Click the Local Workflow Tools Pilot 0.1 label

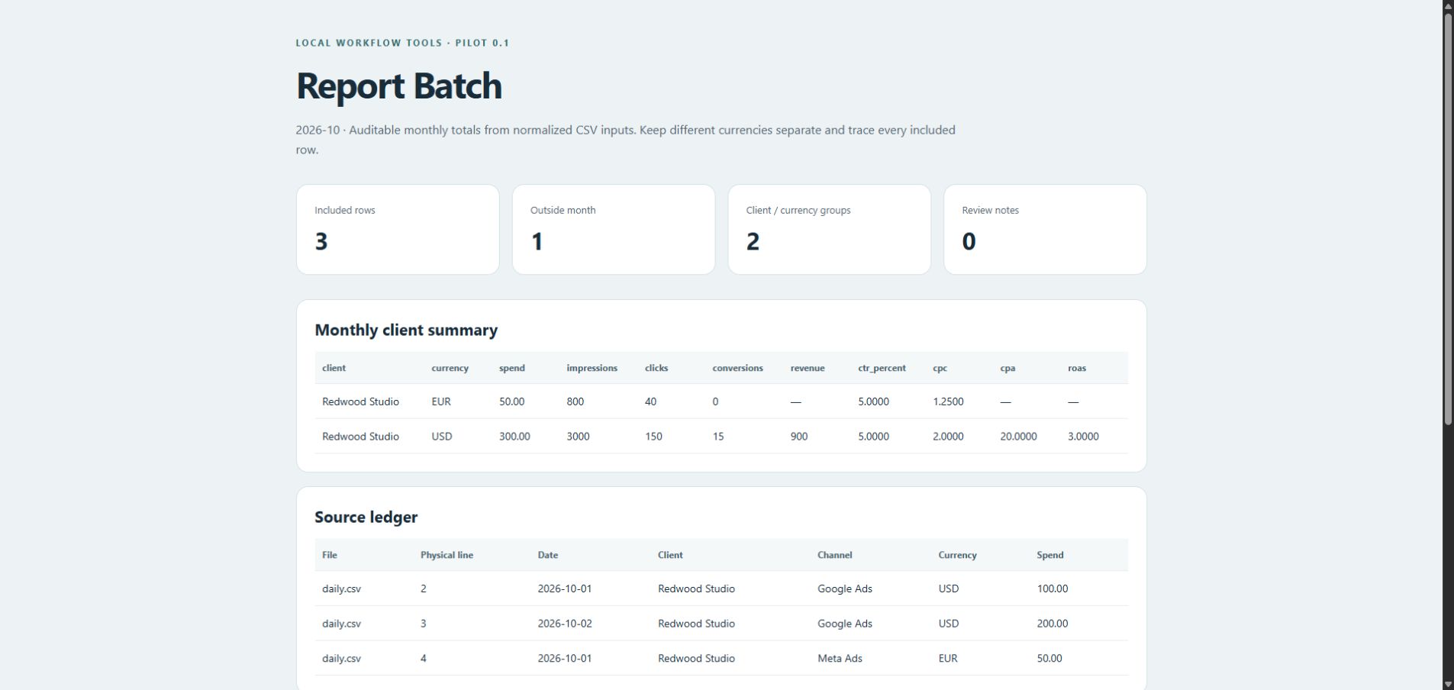(402, 43)
